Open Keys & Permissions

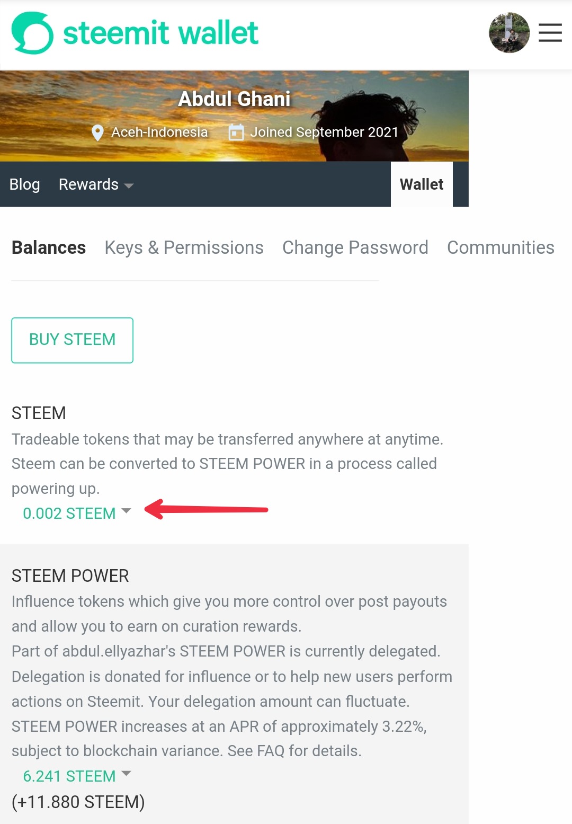(x=184, y=247)
